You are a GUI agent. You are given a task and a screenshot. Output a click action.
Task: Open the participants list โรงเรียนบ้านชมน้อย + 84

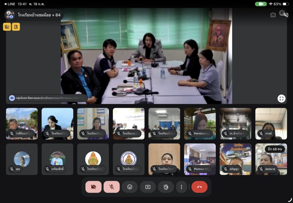tap(34, 15)
